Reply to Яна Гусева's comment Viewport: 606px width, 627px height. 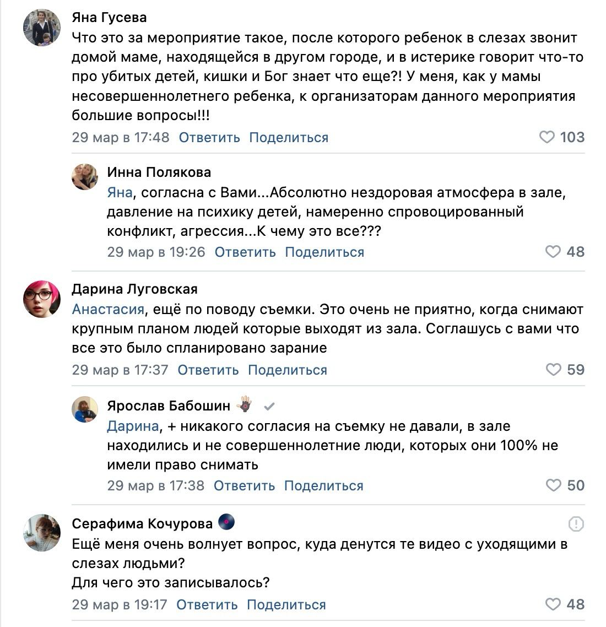tap(209, 137)
